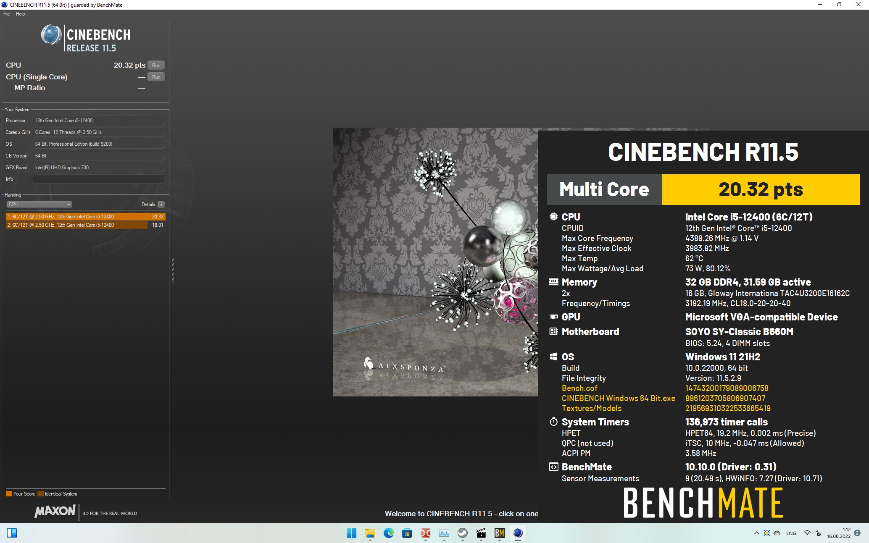Image resolution: width=869 pixels, height=543 pixels.
Task: Open the gray swirl-arrow taskbar app
Action: tap(462, 533)
